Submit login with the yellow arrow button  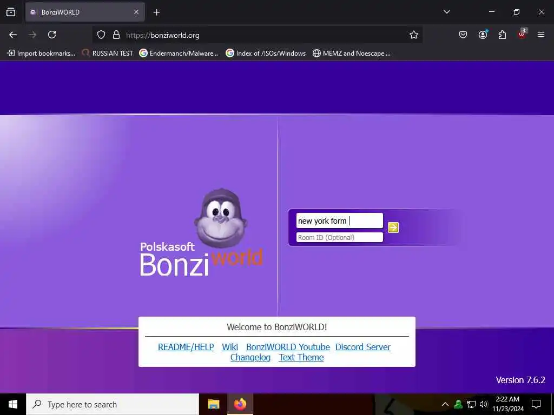coord(393,227)
